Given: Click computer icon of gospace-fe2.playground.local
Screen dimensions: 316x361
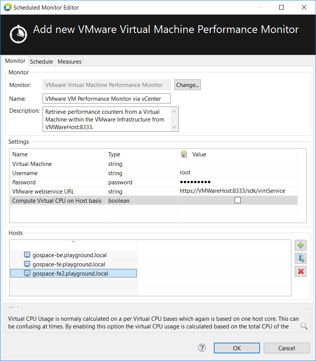Looking at the screenshot, I should coord(27,273).
